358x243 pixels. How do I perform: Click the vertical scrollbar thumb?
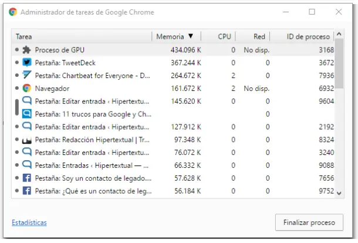(x=339, y=63)
